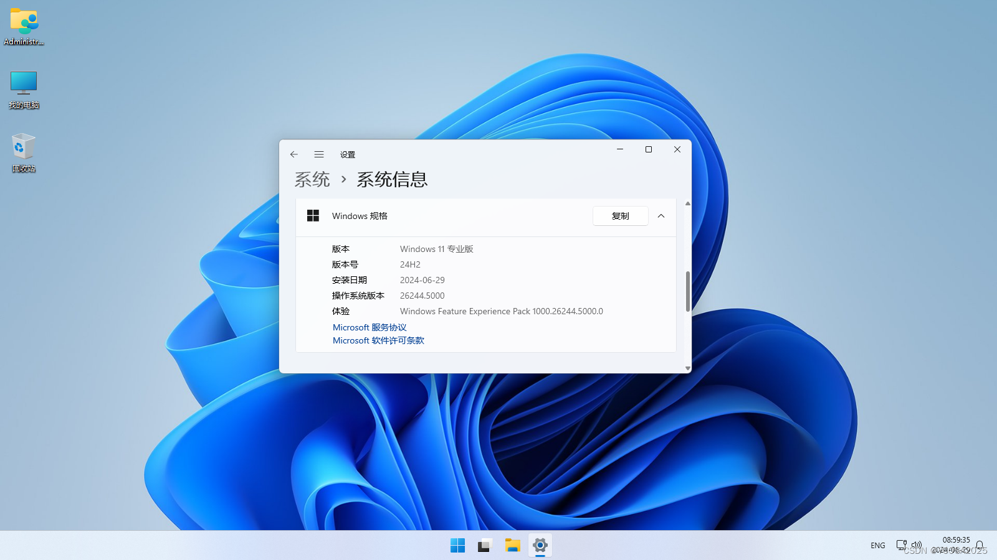The image size is (997, 560).
Task: Close the Settings window
Action: point(677,149)
